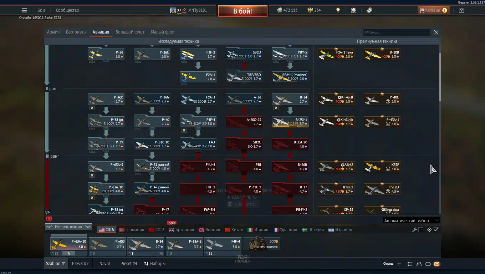Open the help question mark icon

(x=461, y=10)
